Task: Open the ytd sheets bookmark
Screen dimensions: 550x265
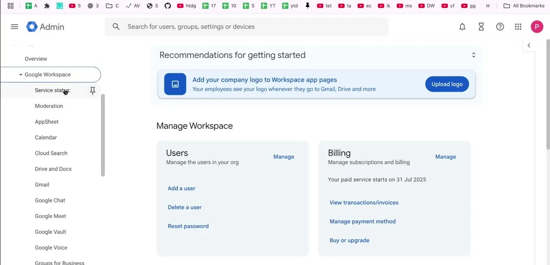Action: click(x=290, y=6)
